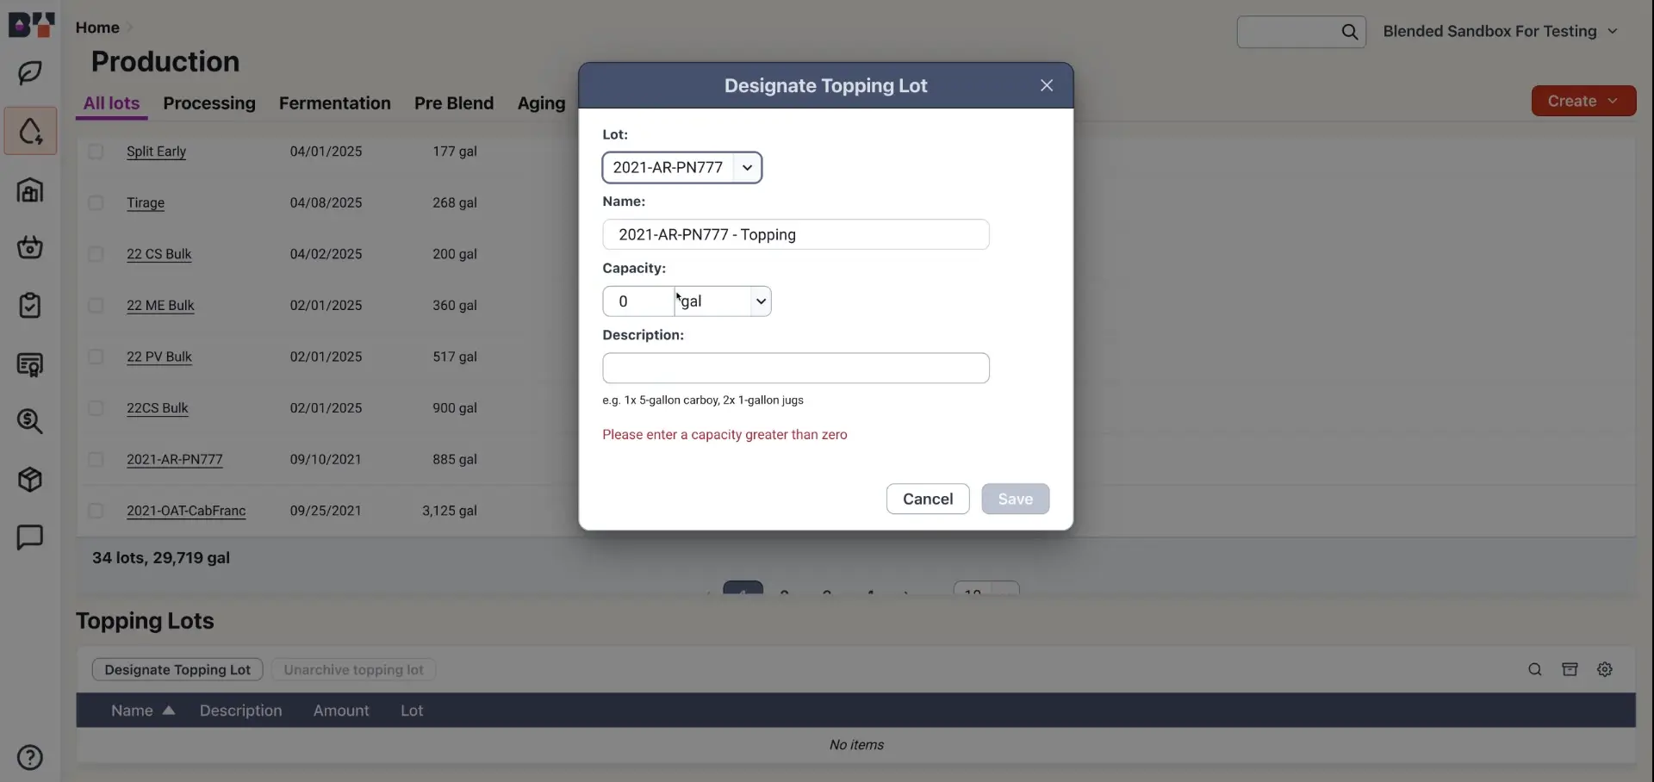Check the 2021-AR-PN777 row checkbox
This screenshot has height=782, width=1654.
click(x=96, y=459)
